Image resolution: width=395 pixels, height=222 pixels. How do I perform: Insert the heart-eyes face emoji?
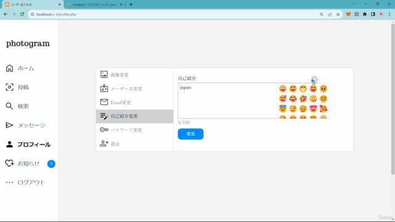click(x=313, y=109)
